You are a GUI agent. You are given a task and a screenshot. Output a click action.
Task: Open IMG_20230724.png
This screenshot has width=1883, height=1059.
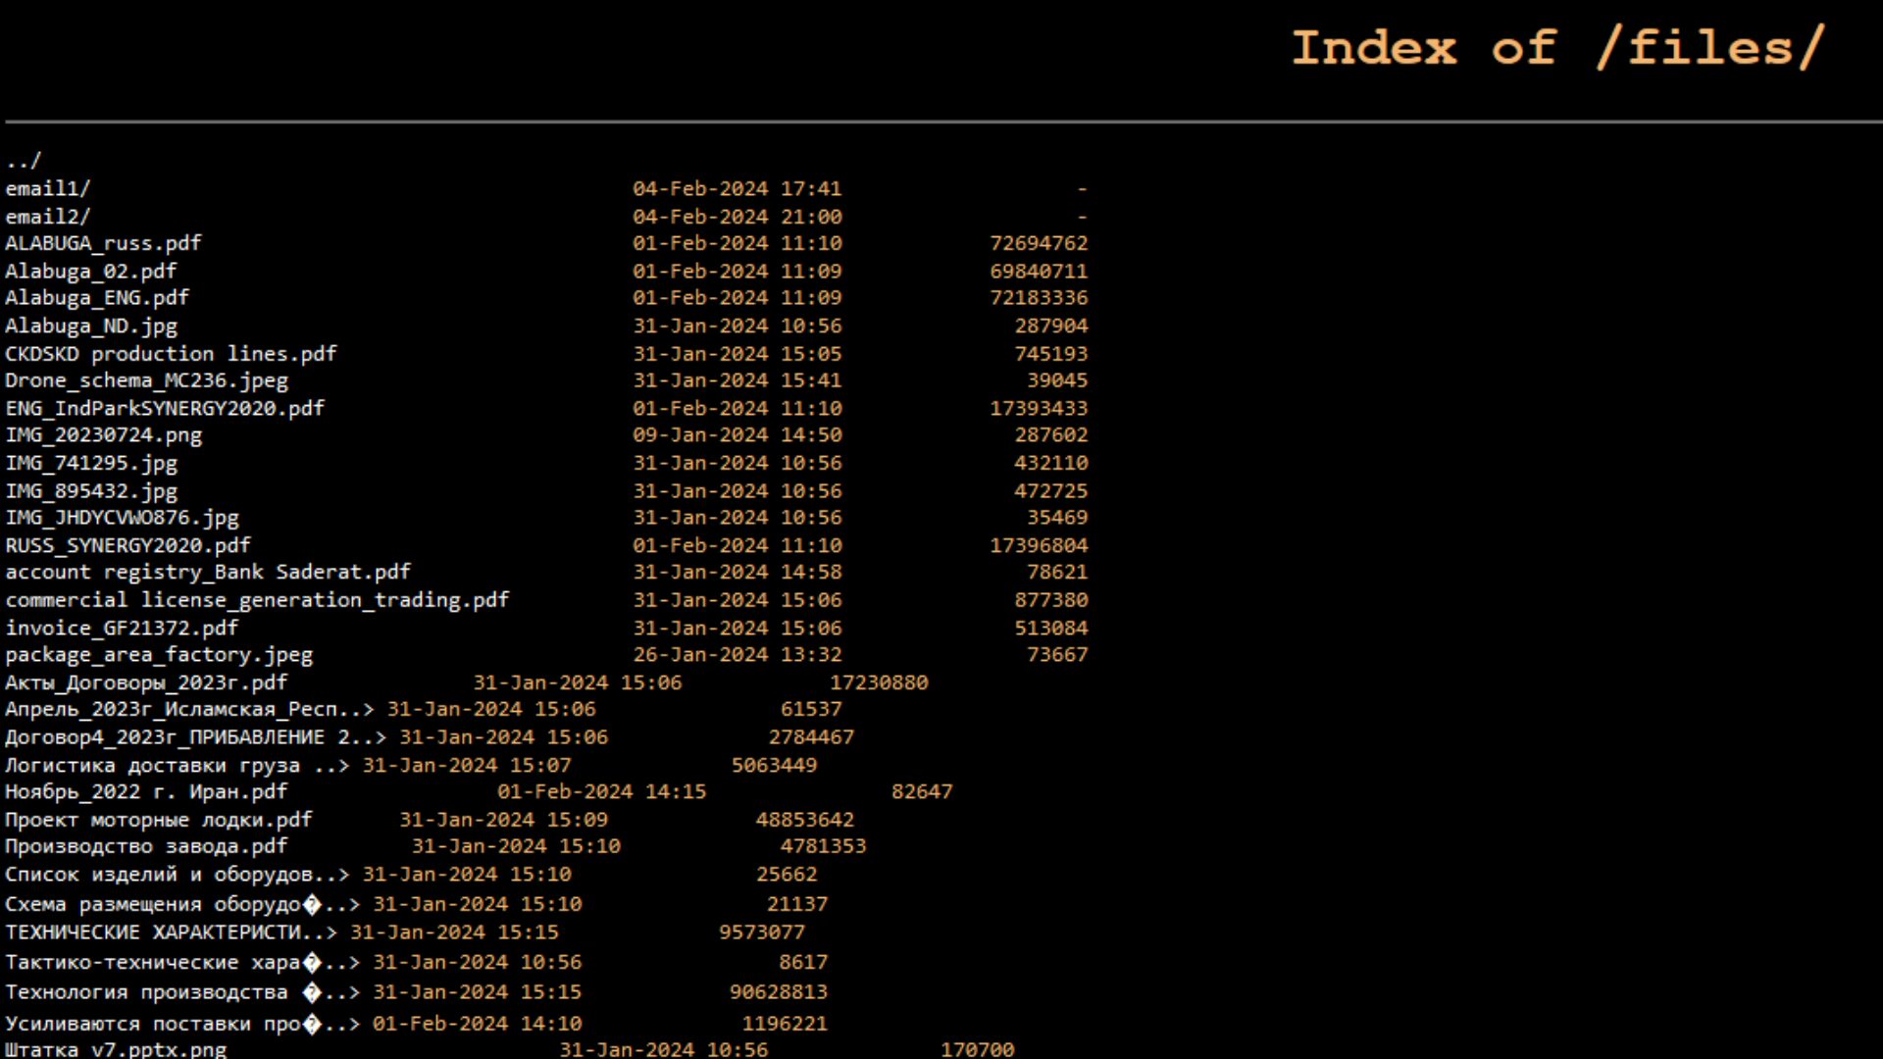[x=104, y=434]
